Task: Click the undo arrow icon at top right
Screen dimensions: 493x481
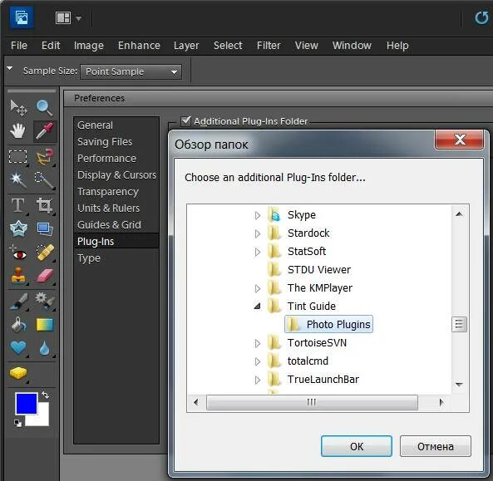Action: tap(481, 18)
